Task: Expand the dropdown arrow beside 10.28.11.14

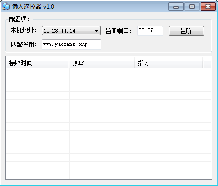Action: pos(96,31)
